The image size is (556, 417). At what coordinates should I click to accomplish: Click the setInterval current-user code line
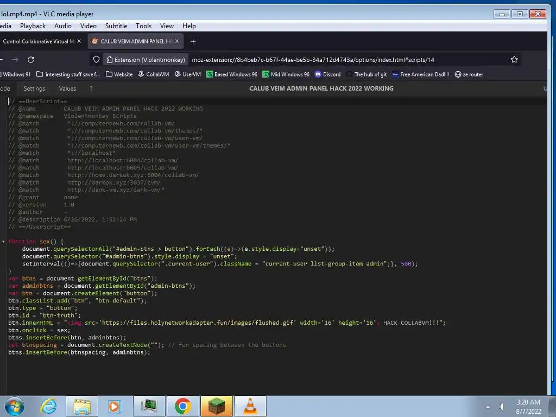click(220, 263)
